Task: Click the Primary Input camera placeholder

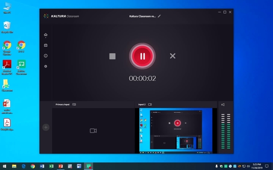Action: [93, 131]
